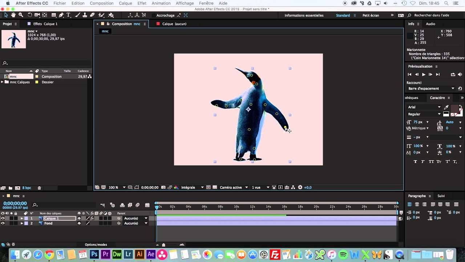
Task: Open the zoom level dropdown showing 100%
Action: [x=116, y=187]
